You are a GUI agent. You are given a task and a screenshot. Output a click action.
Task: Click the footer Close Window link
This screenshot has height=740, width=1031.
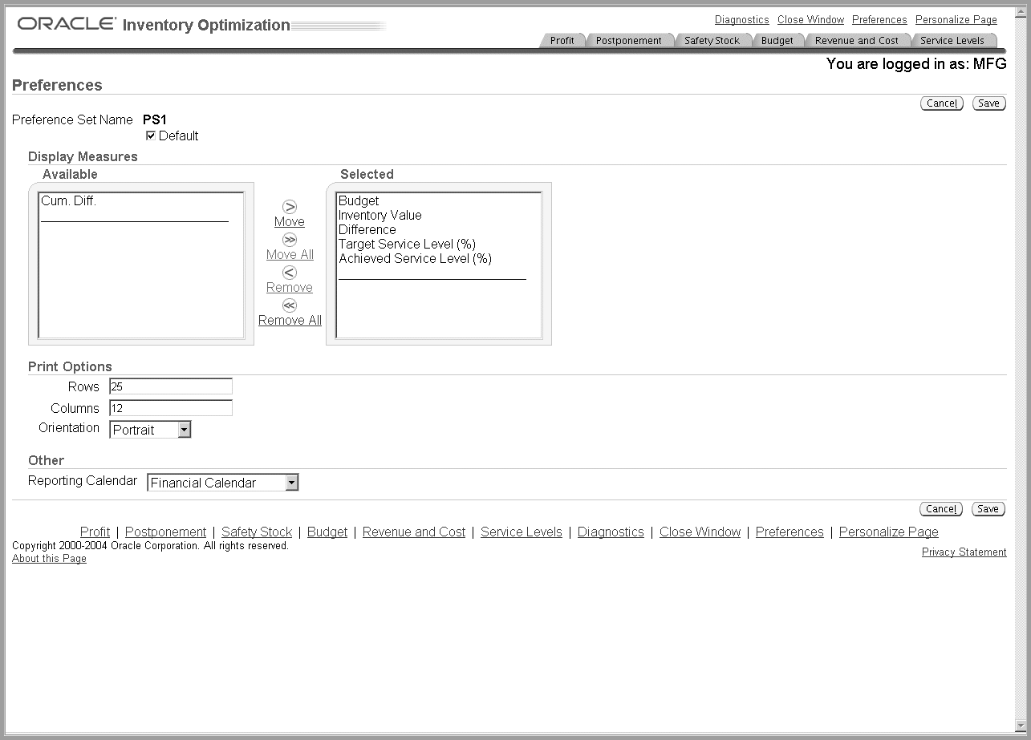pos(700,532)
